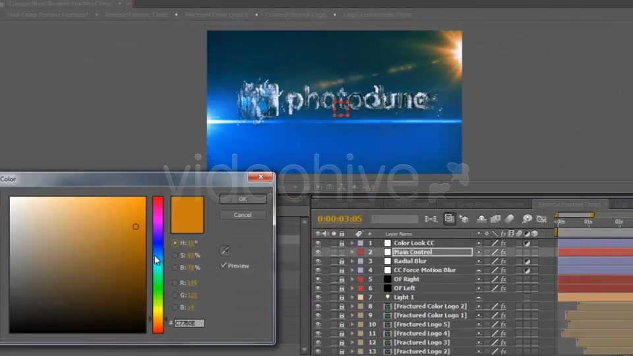Open Logo Replacement Comp breadcrumb tab
Viewport: 633px width, 356px height.
click(x=377, y=15)
